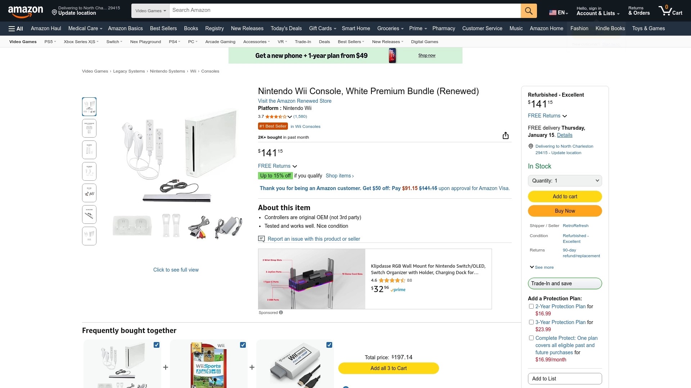Check the 2-Year Protection Plan box
This screenshot has height=388, width=691.
tap(531, 306)
